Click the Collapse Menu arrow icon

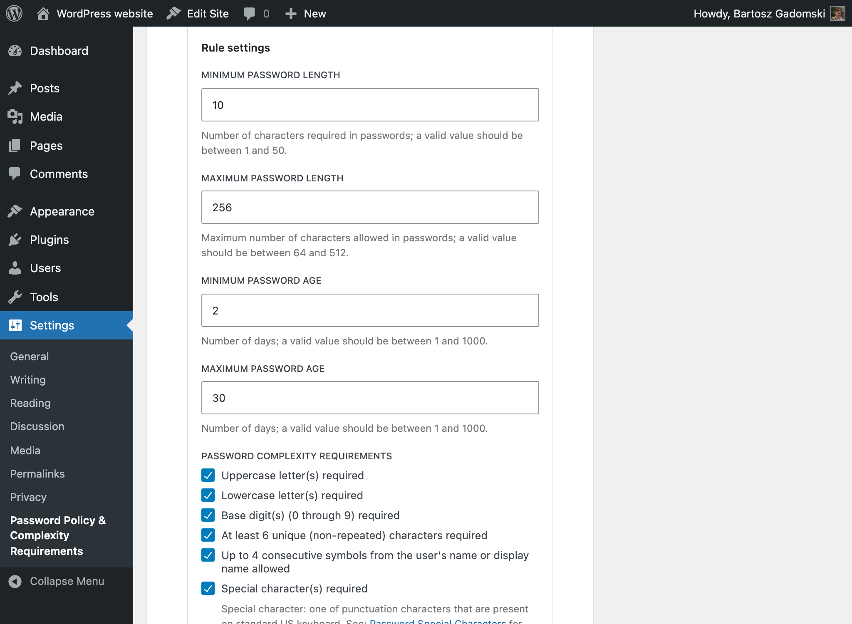tap(15, 581)
